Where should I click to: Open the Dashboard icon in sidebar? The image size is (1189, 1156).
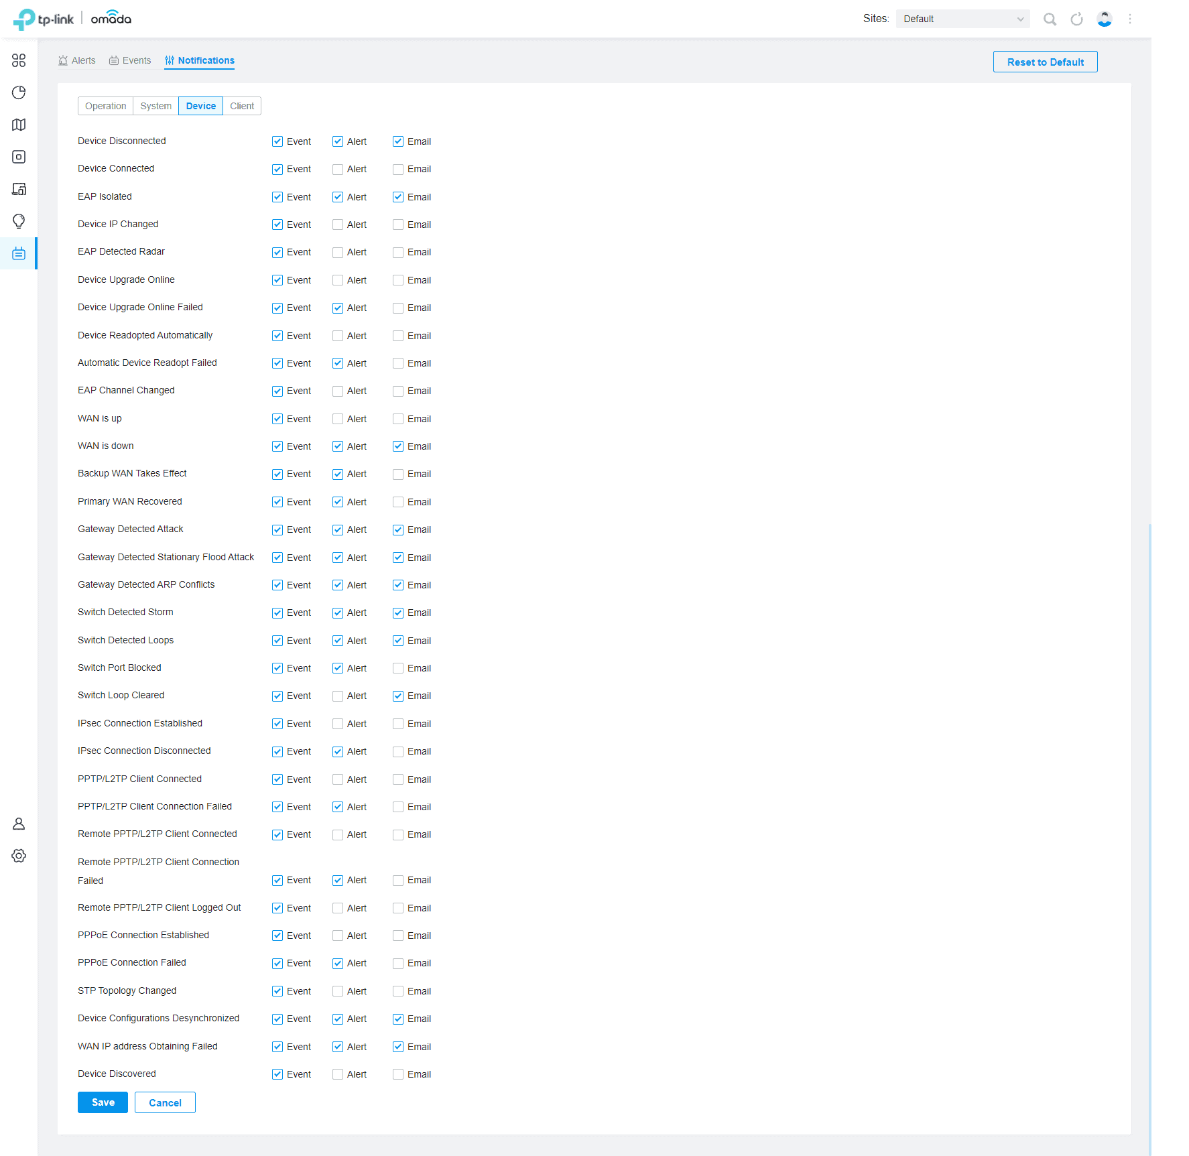coord(19,60)
